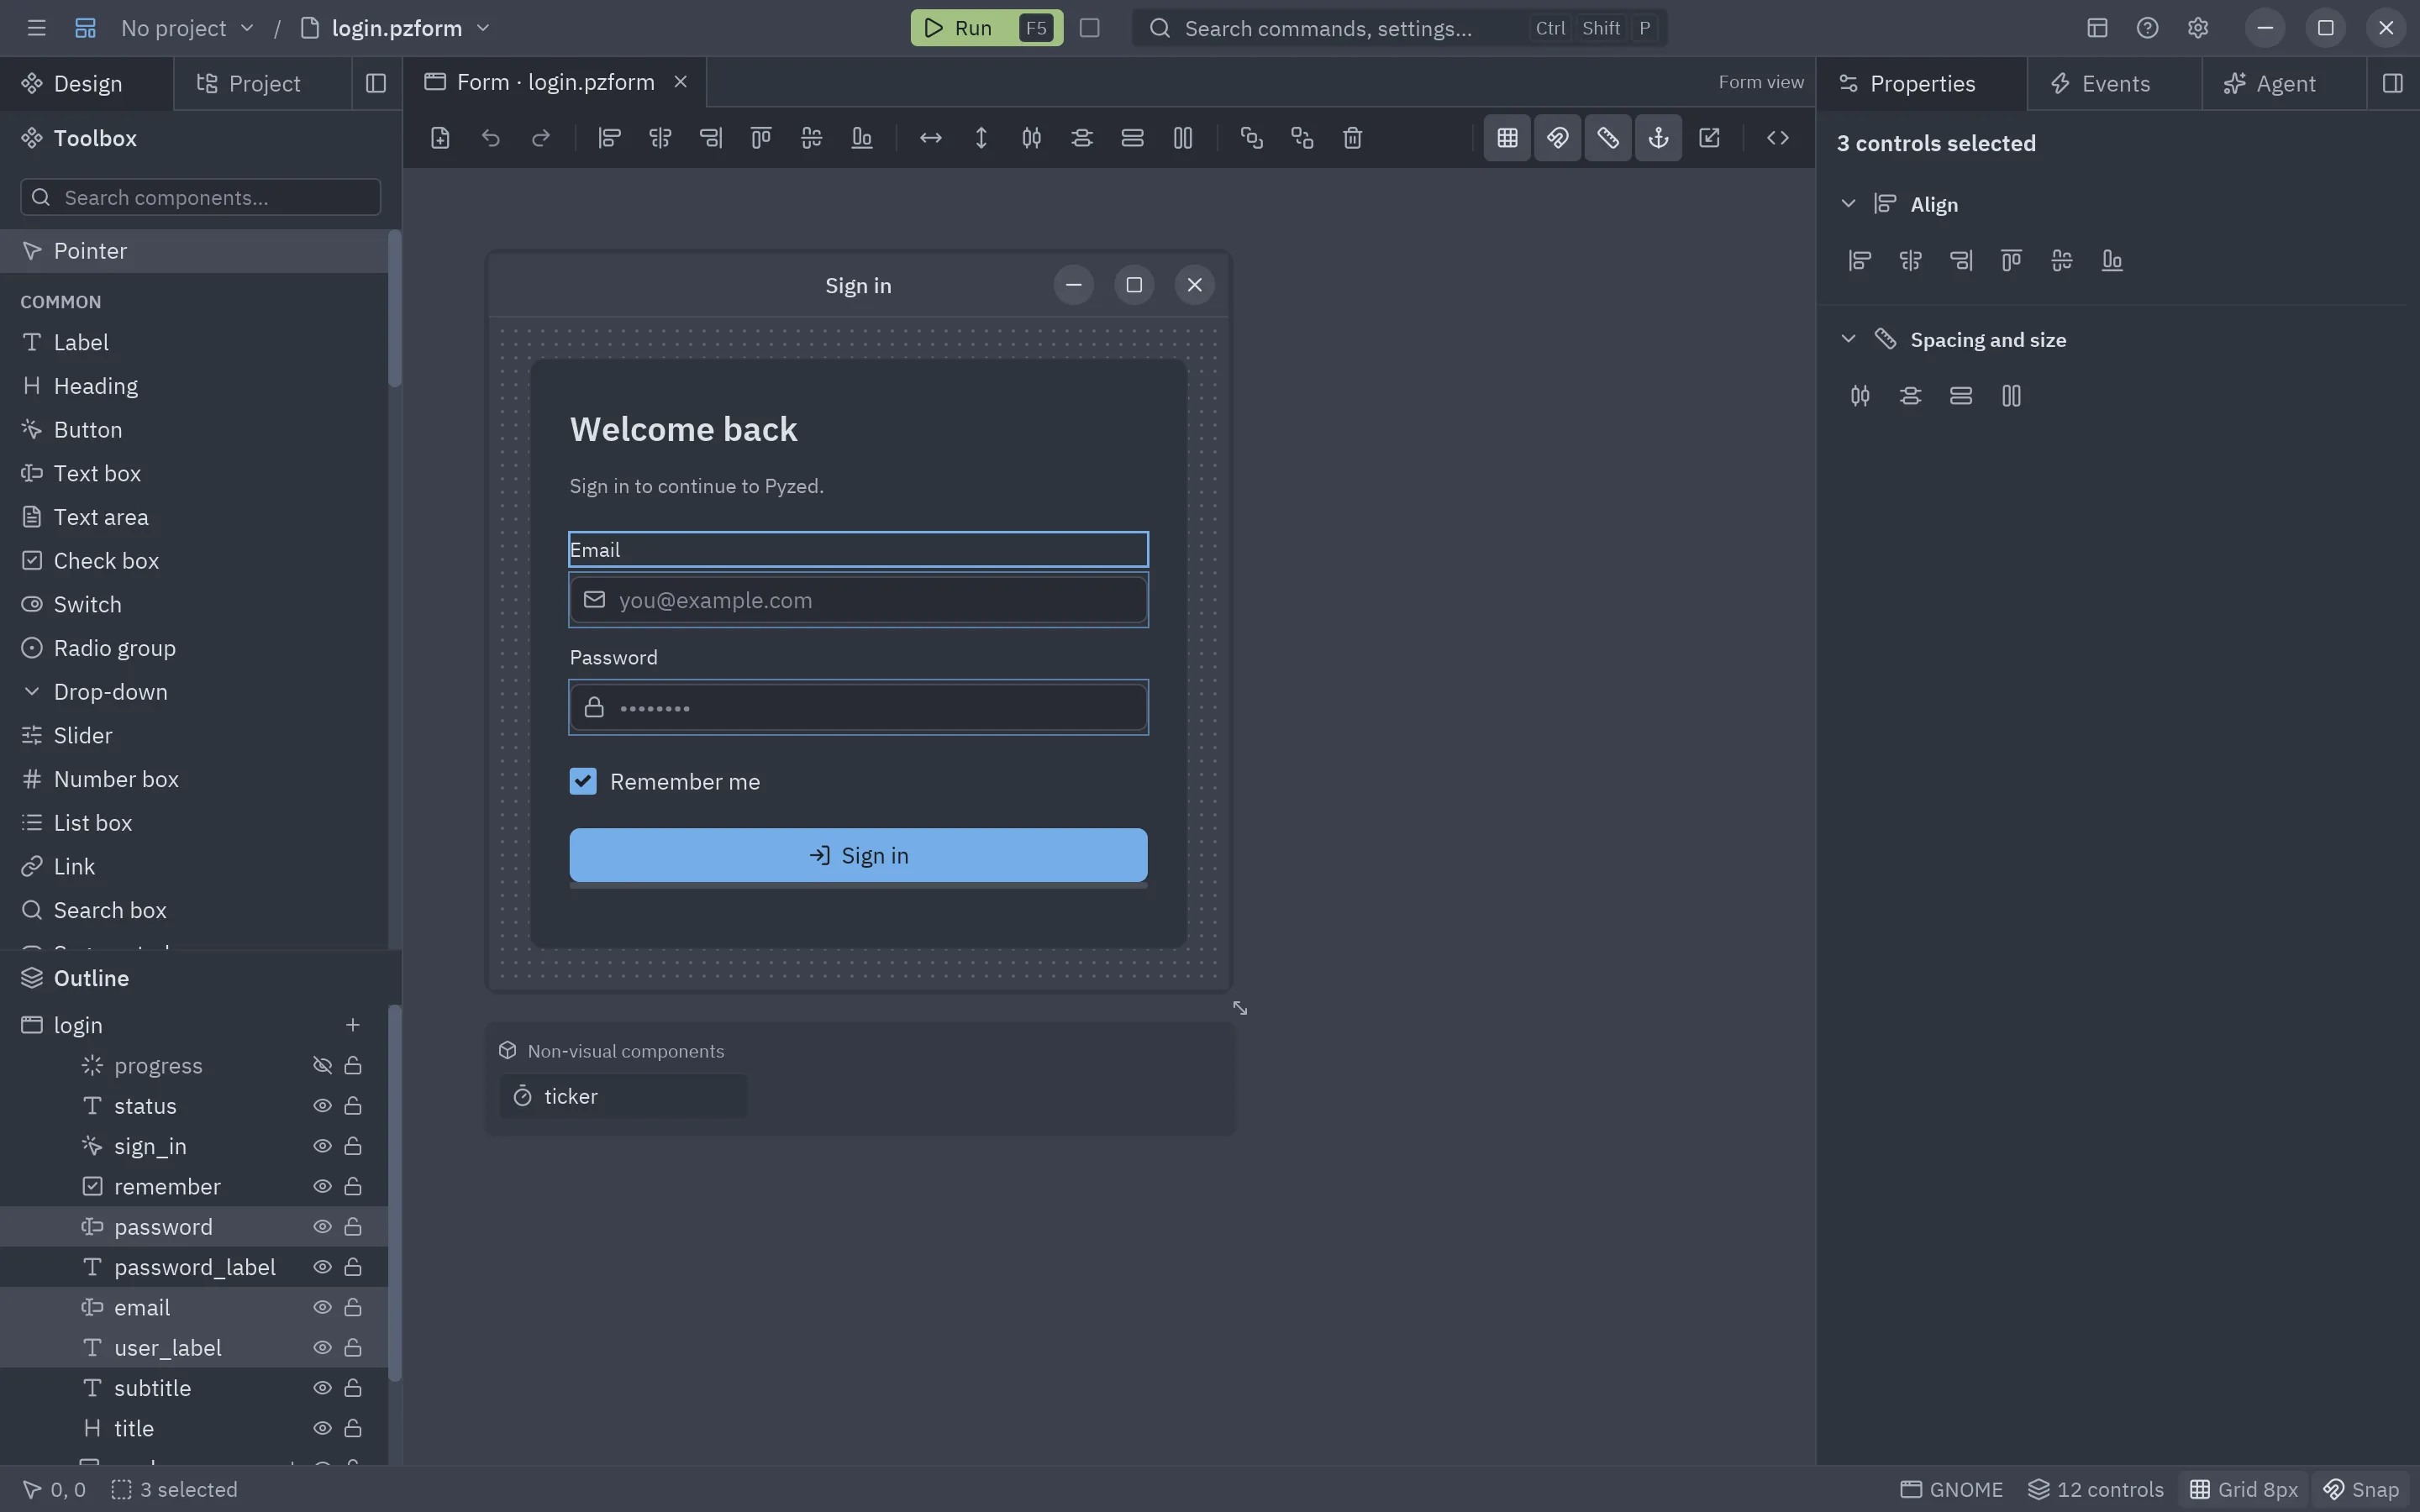Delete selected controls with the trash icon
This screenshot has width=2420, height=1512.
point(1352,138)
